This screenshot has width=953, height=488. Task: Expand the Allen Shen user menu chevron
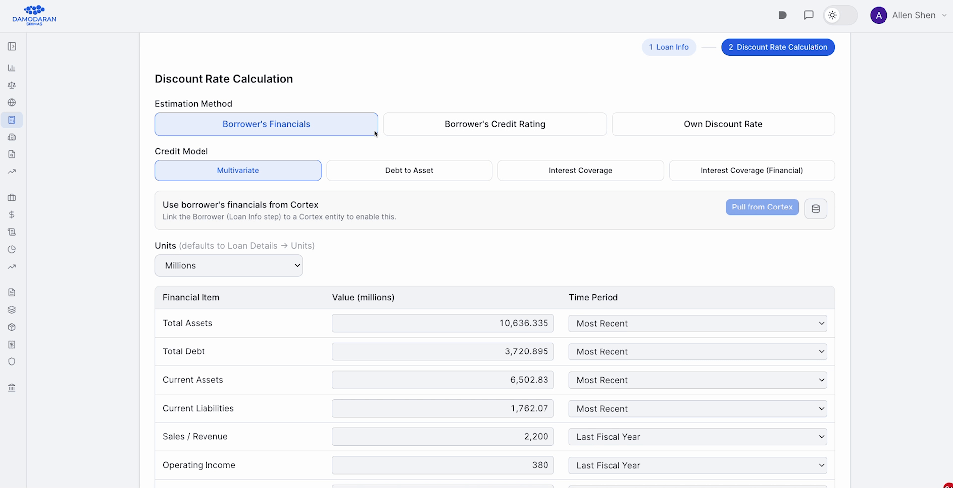coord(944,15)
